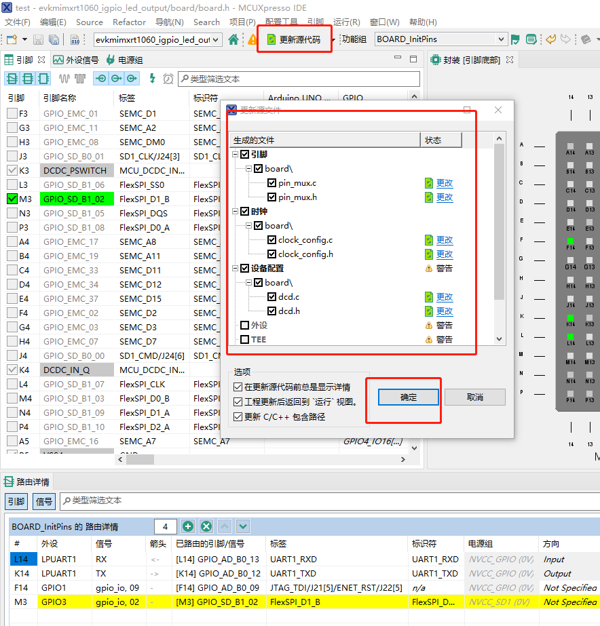
Task: Open the 帮助(H) menu
Action: [x=423, y=22]
